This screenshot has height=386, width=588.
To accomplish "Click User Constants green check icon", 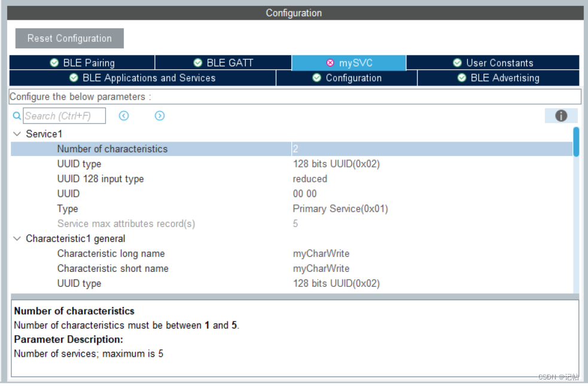I will click(x=457, y=63).
